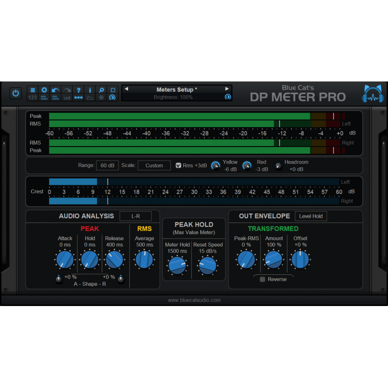Enable the Rms +3dB checkbox

coord(179,165)
